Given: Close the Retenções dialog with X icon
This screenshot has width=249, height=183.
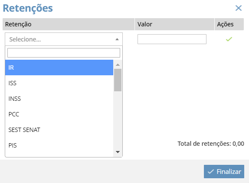Looking at the screenshot, I should [239, 8].
